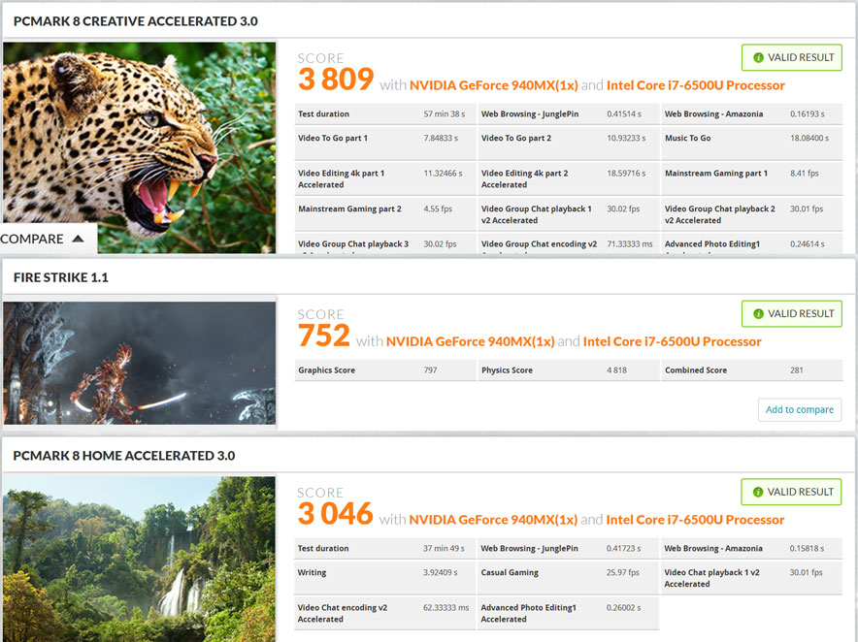The width and height of the screenshot is (858, 642).
Task: Click the leopard thumbnail image
Action: point(139,147)
